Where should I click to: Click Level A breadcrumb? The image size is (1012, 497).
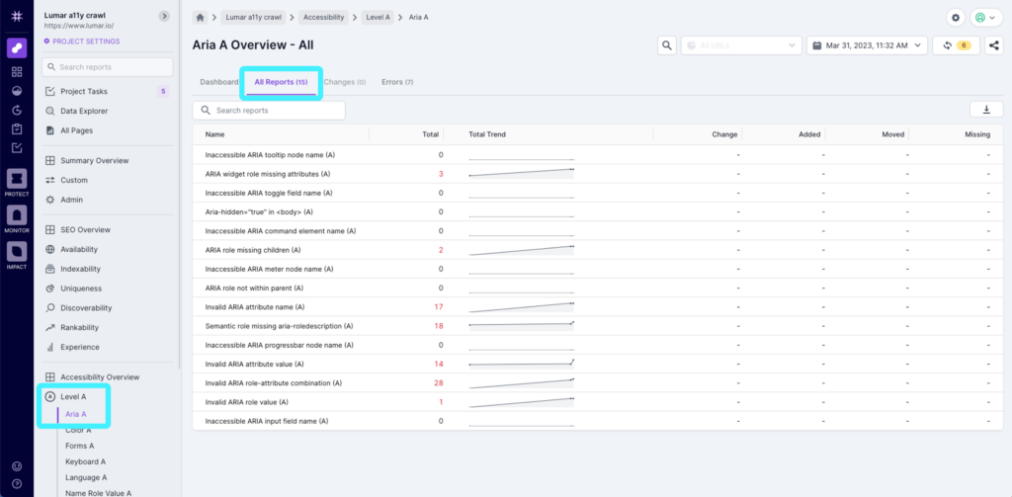pos(379,17)
